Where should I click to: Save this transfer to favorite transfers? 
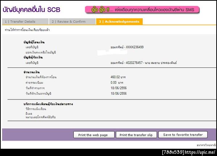point(183,135)
